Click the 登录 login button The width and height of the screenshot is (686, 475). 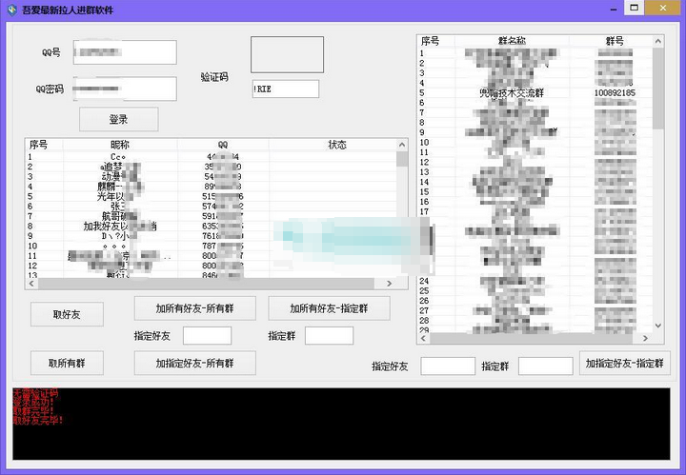(118, 119)
